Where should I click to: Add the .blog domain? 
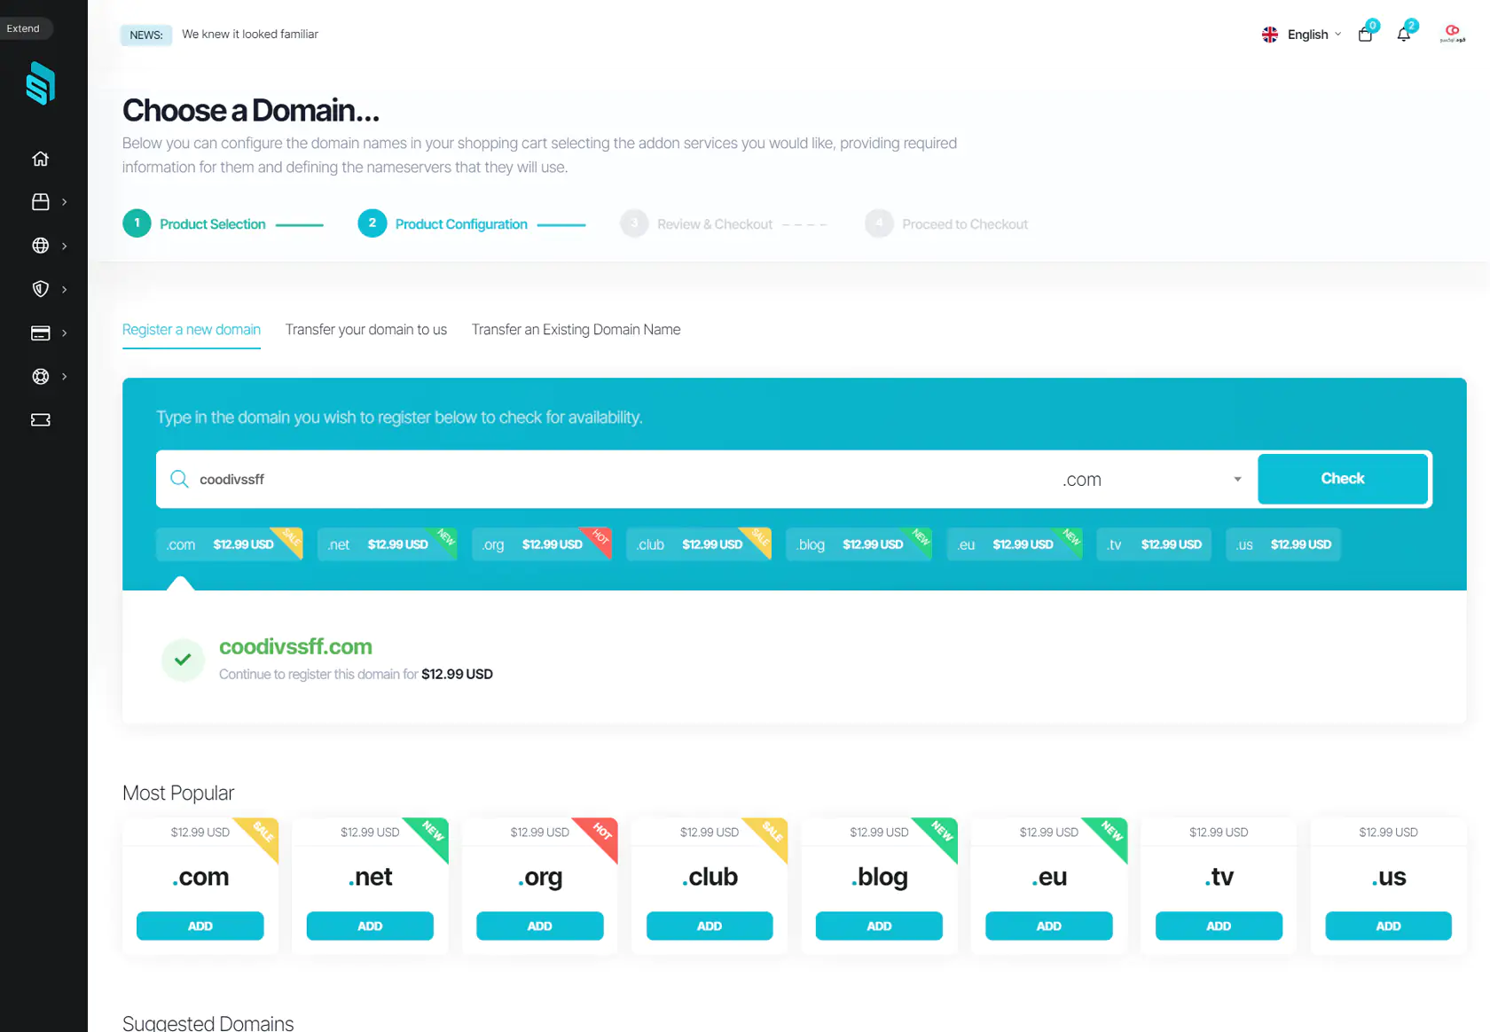click(x=879, y=926)
